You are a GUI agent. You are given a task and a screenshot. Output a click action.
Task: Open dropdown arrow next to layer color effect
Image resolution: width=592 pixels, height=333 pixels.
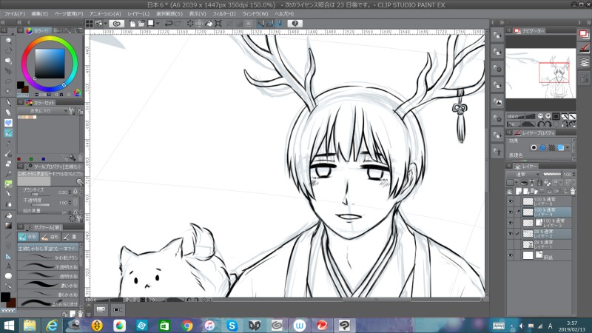click(x=568, y=147)
